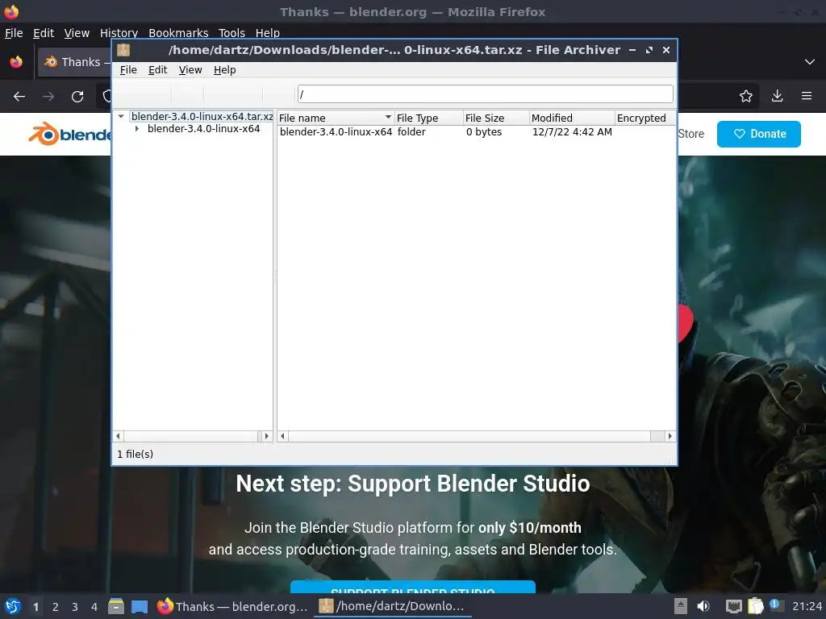Switch to workspace 1
Screen dimensions: 826x619
tap(35, 607)
